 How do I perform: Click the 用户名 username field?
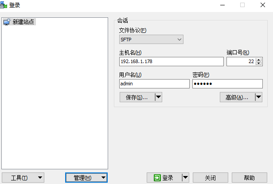click(154, 84)
